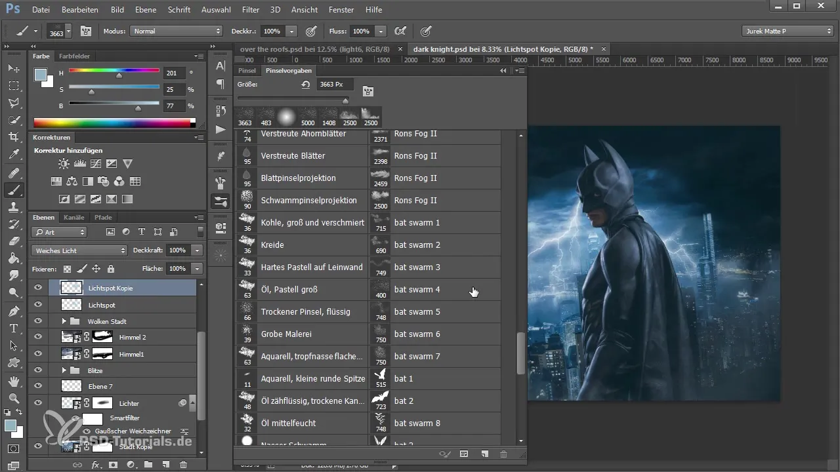This screenshot has width=840, height=472.
Task: Select the Paint Bucket tool
Action: point(14,258)
